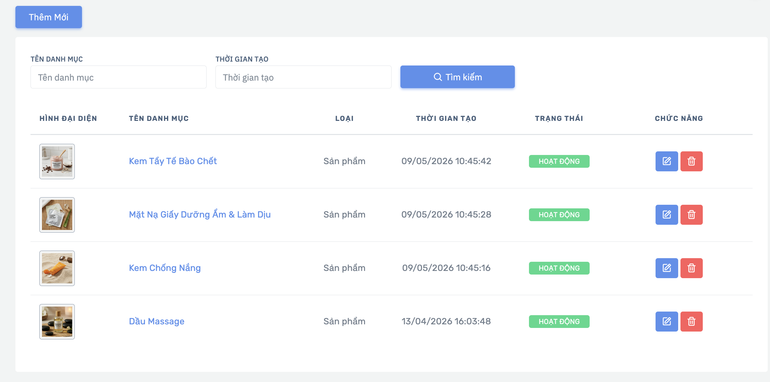Delete the Kem Tẩy Tế Bào Chết category
770x382 pixels.
coord(692,161)
